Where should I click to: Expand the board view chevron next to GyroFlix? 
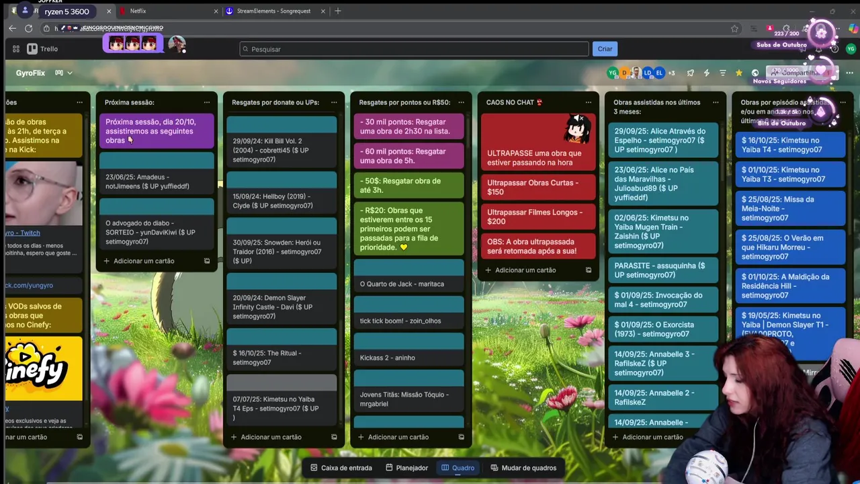coord(70,73)
